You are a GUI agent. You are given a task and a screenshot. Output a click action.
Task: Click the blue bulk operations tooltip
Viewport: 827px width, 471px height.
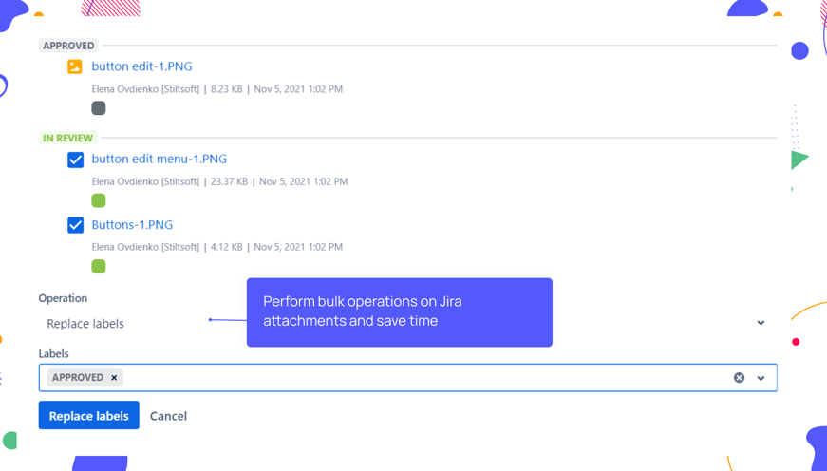399,311
